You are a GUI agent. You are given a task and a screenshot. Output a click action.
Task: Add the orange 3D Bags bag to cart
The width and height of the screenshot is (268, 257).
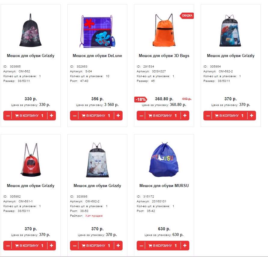tap(163, 116)
